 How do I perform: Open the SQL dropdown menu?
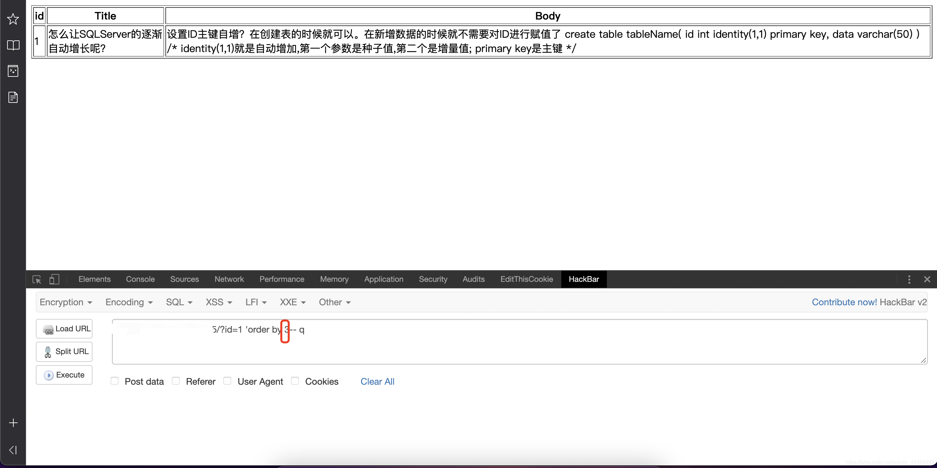pyautogui.click(x=179, y=302)
